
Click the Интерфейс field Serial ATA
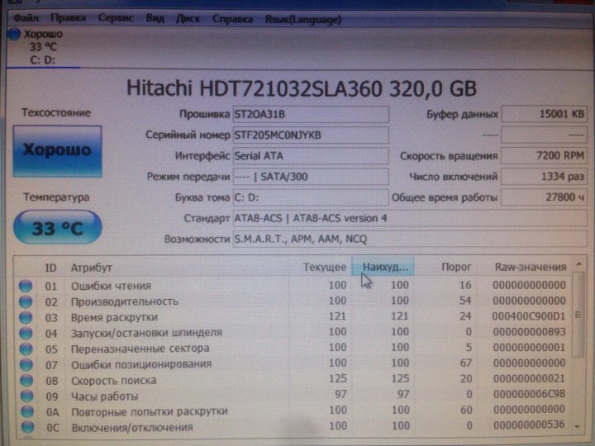pos(311,156)
